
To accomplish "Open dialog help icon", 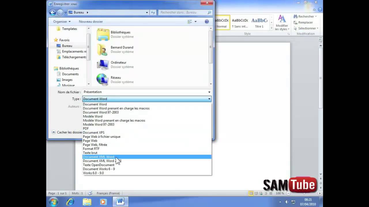I will click(x=207, y=22).
